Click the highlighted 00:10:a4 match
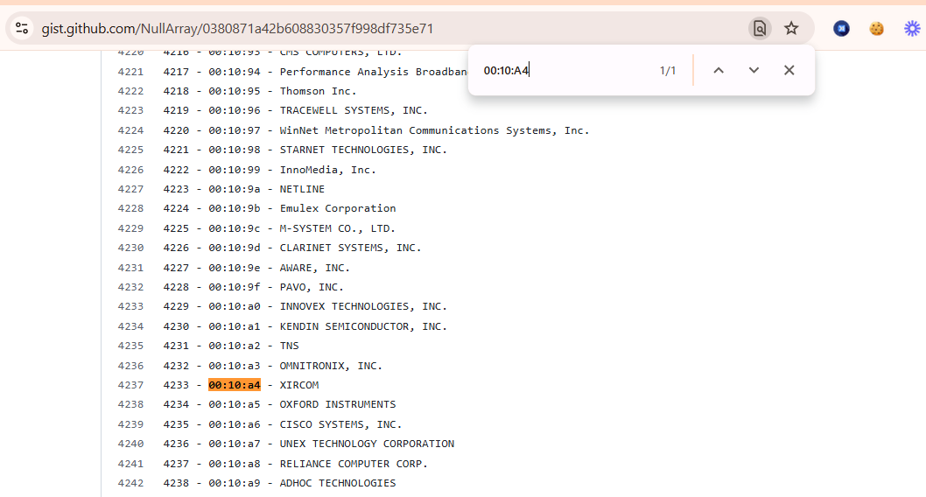This screenshot has width=926, height=497. coord(235,385)
